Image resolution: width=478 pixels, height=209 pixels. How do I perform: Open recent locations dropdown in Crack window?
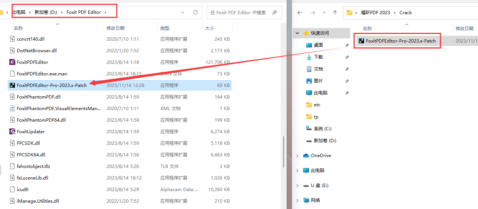(x=324, y=13)
